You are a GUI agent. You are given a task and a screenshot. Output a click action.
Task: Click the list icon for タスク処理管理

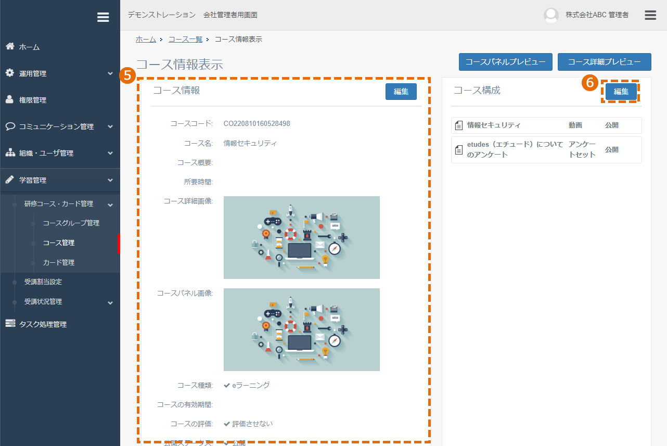(x=10, y=324)
